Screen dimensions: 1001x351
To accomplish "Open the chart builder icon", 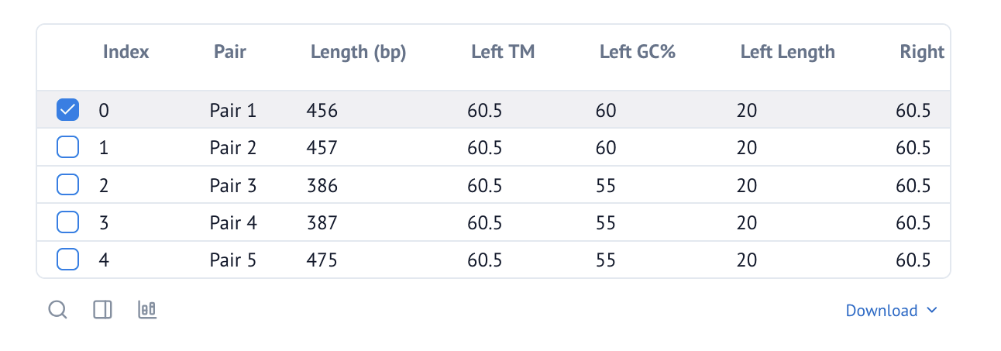I will (x=147, y=310).
